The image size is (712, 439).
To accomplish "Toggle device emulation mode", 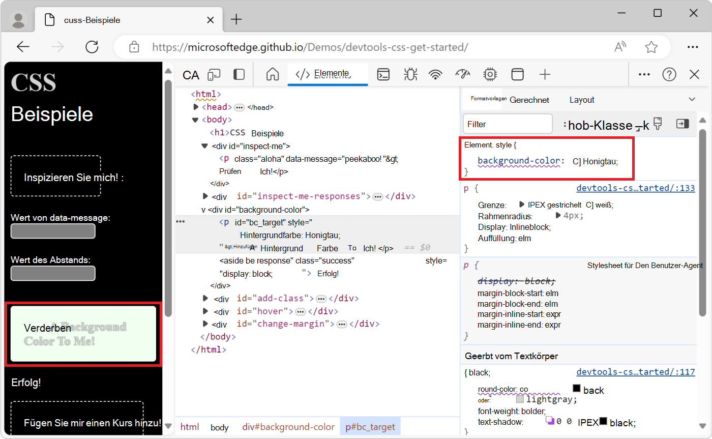I will [x=214, y=74].
